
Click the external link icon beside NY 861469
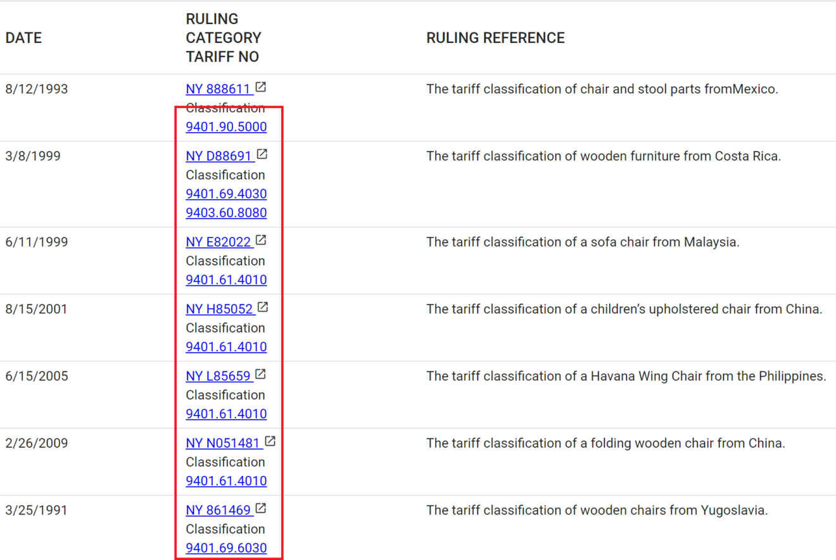[262, 508]
